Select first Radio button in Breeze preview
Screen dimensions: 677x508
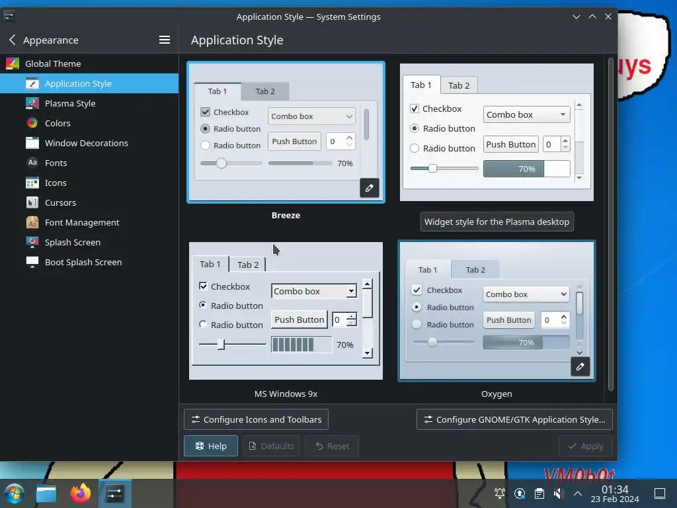coord(206,129)
